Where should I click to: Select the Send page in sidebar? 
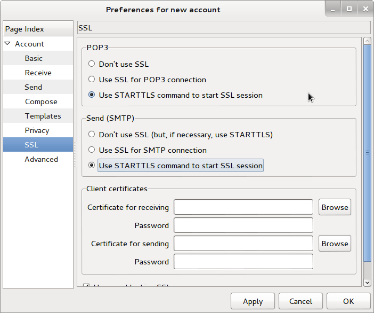(33, 87)
